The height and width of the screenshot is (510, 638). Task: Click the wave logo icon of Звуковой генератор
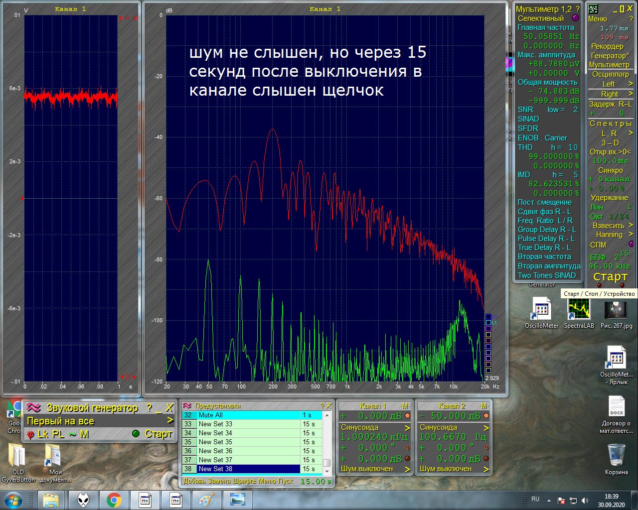pos(33,408)
